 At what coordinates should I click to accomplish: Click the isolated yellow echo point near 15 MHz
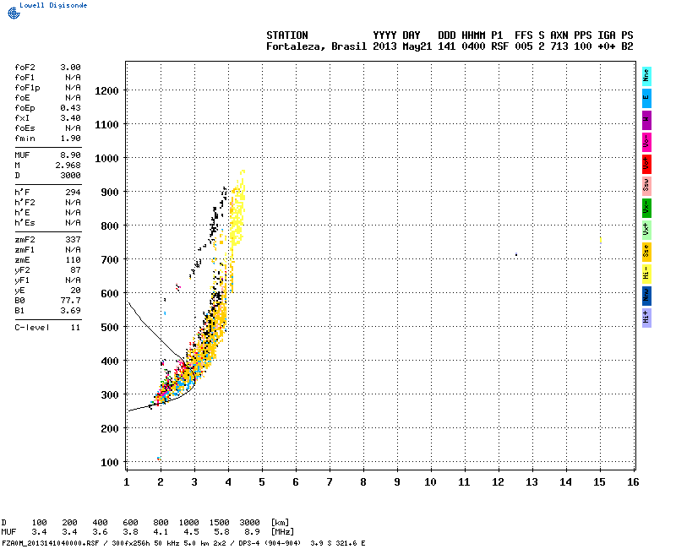click(x=600, y=241)
